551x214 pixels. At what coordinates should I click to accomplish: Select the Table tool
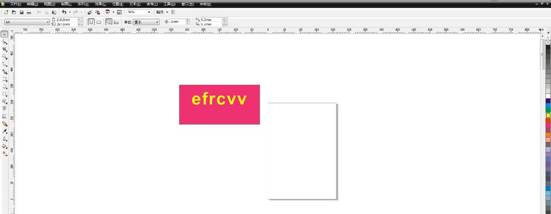click(x=4, y=116)
